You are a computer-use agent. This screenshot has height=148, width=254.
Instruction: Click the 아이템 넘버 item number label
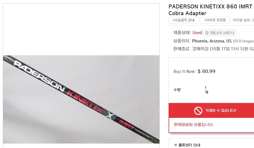(242, 20)
